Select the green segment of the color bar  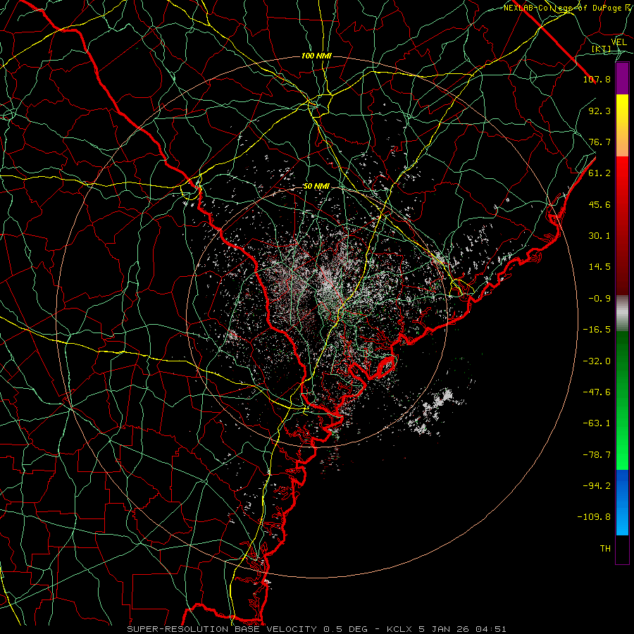pyautogui.click(x=622, y=400)
